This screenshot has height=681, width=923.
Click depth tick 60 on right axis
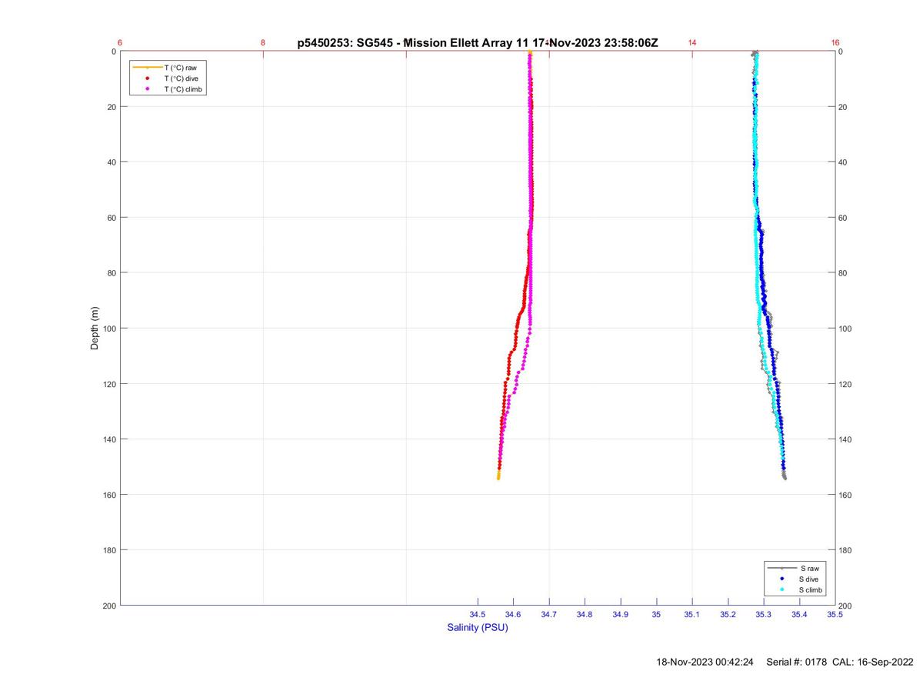[844, 218]
